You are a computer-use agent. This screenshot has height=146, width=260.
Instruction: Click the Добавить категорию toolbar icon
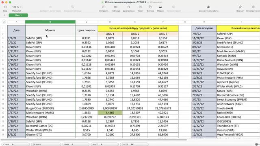pyautogui.click(x=50, y=7)
